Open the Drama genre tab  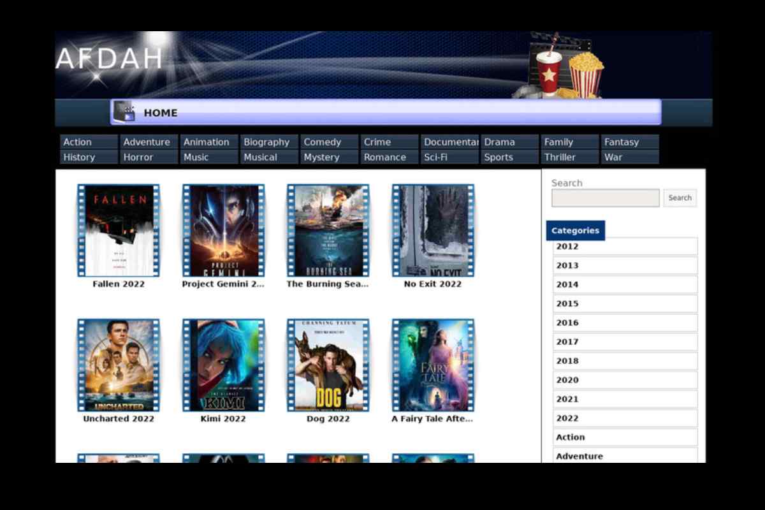(x=510, y=142)
